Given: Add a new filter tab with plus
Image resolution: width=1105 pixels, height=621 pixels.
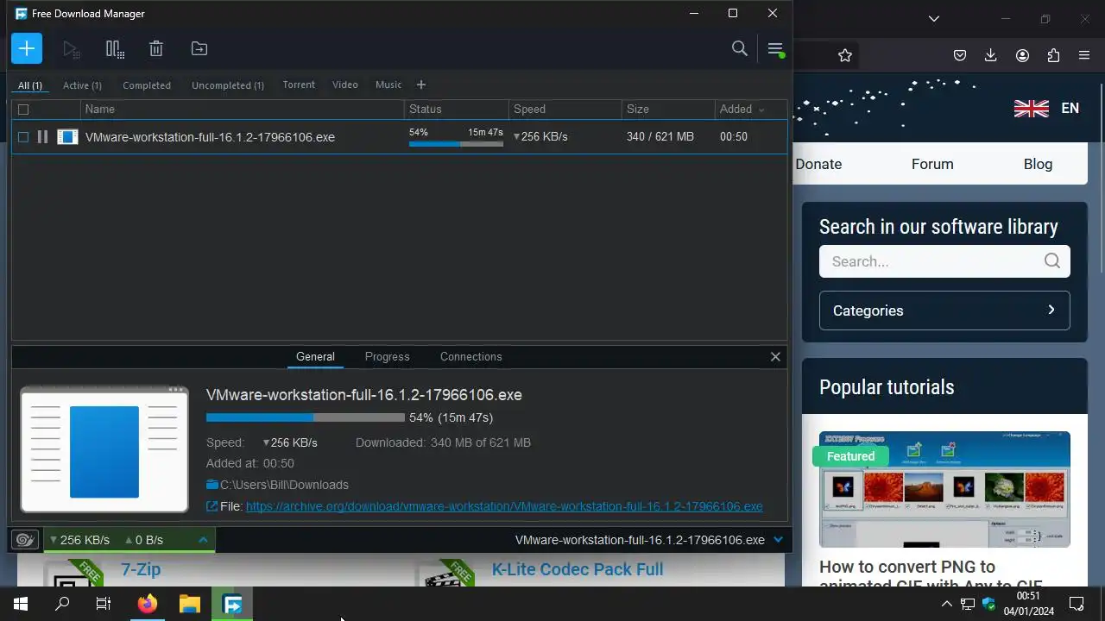Looking at the screenshot, I should click(x=421, y=85).
